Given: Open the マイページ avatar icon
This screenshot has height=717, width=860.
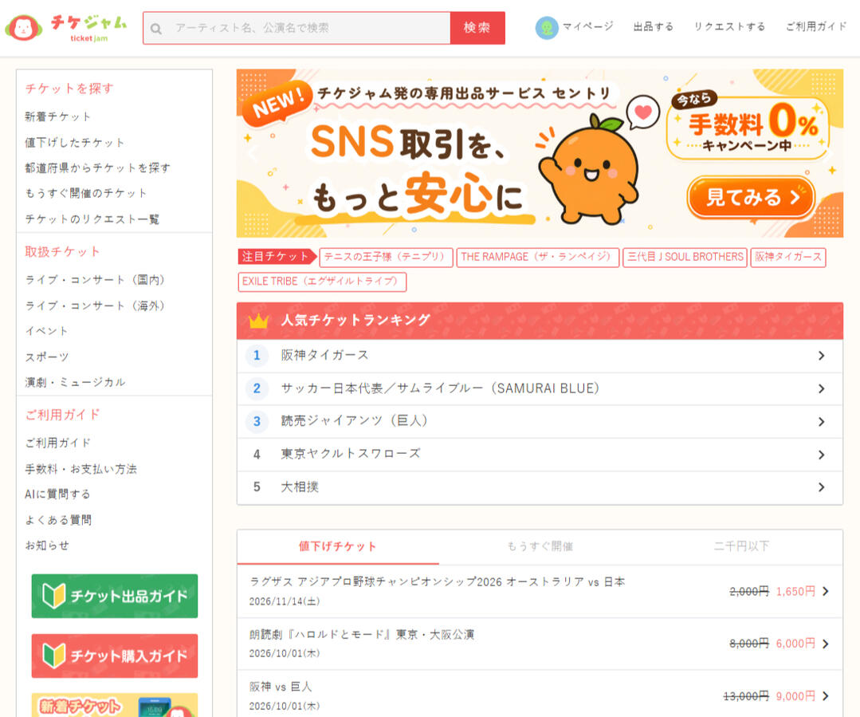Looking at the screenshot, I should 546,27.
